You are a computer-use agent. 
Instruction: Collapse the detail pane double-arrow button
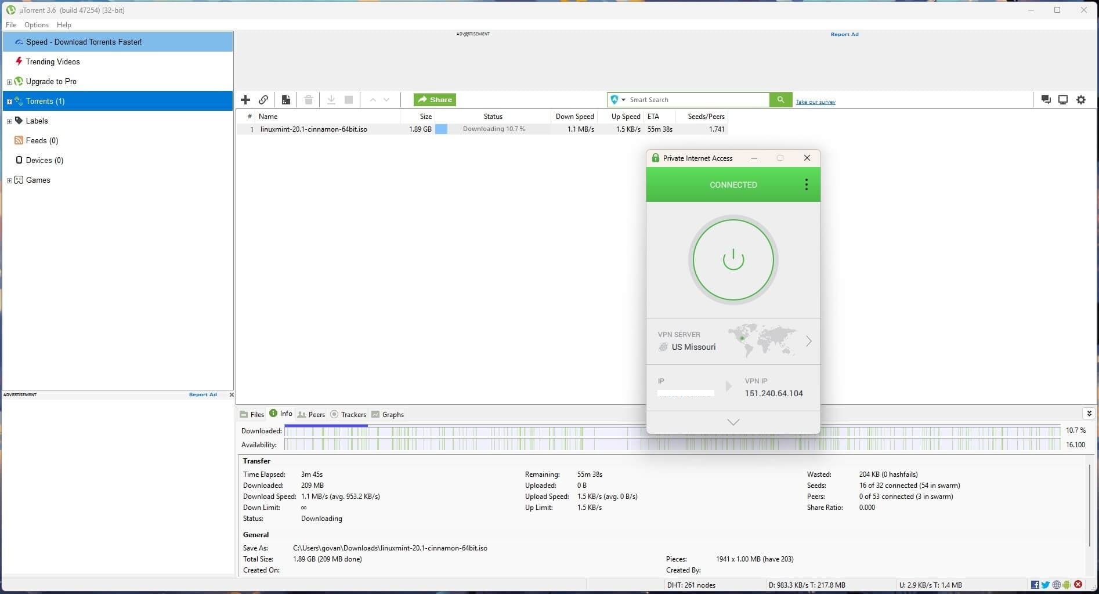click(1089, 413)
